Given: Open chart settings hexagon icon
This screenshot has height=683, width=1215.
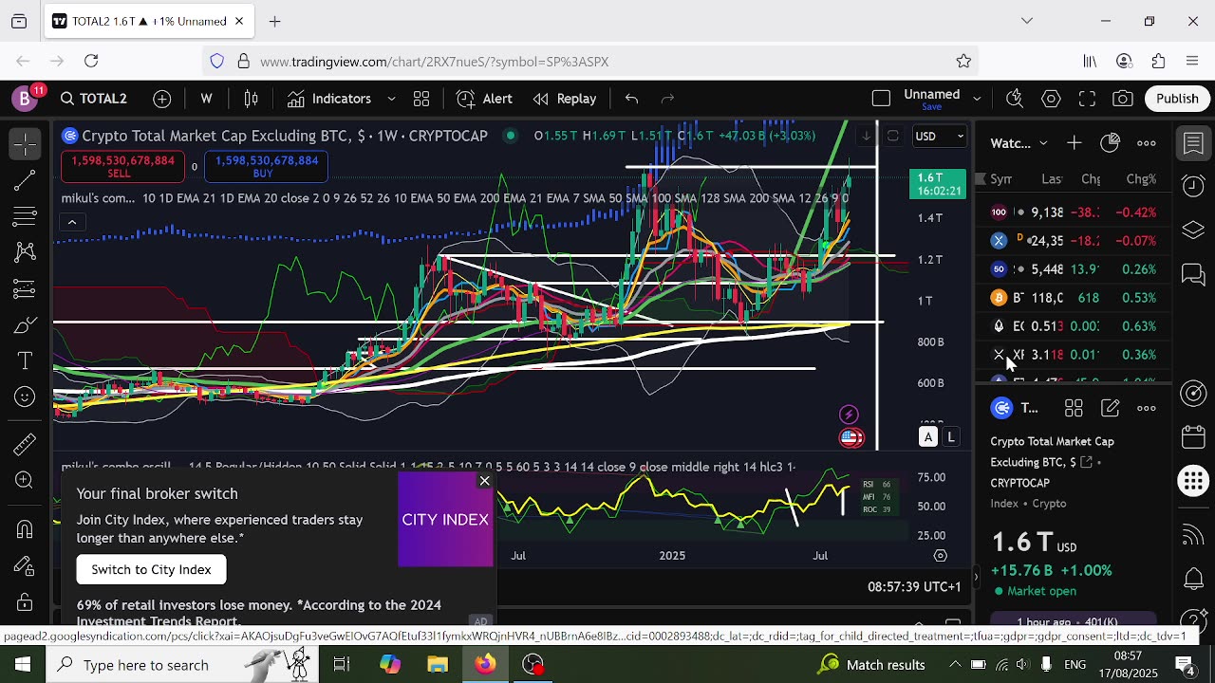Looking at the screenshot, I should 1051,99.
